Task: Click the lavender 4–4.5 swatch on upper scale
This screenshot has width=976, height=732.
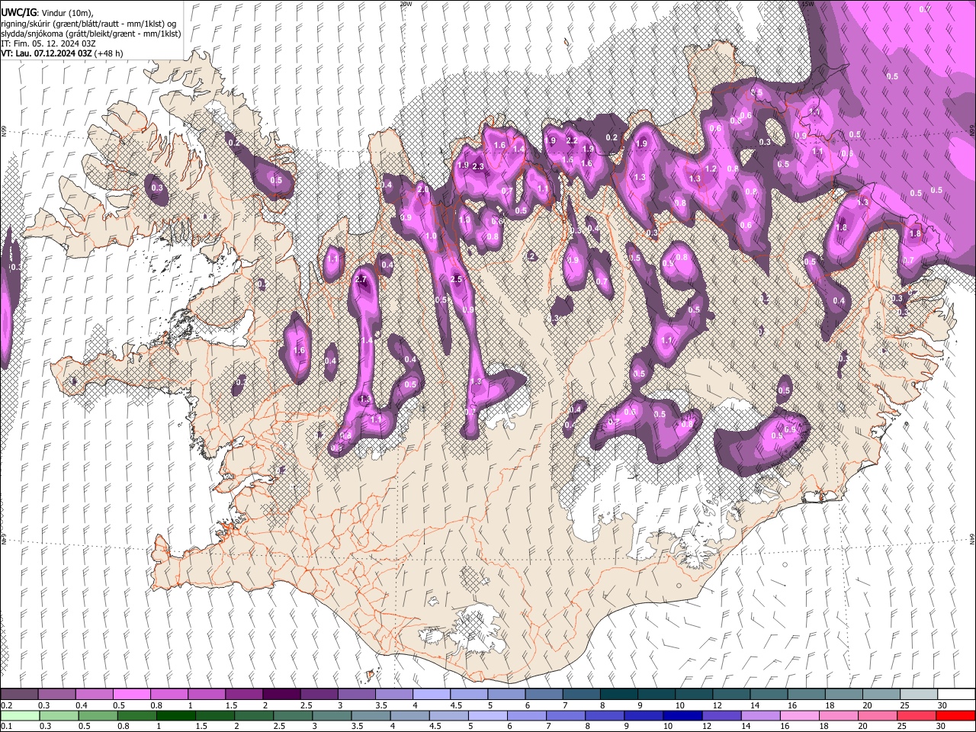Action: coord(432,695)
